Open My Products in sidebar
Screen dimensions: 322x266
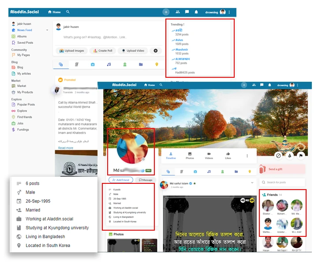click(22, 92)
